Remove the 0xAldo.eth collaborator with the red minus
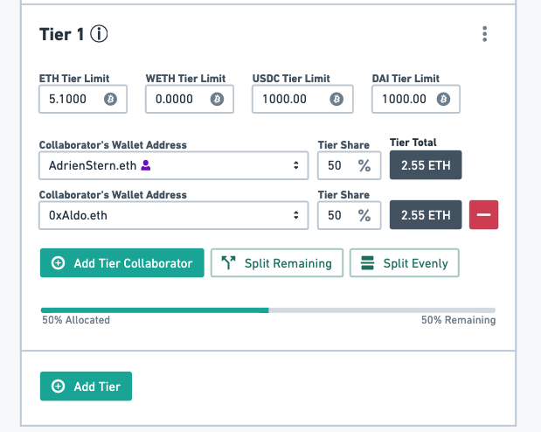Screen dimensions: 541x432 [x=483, y=215]
